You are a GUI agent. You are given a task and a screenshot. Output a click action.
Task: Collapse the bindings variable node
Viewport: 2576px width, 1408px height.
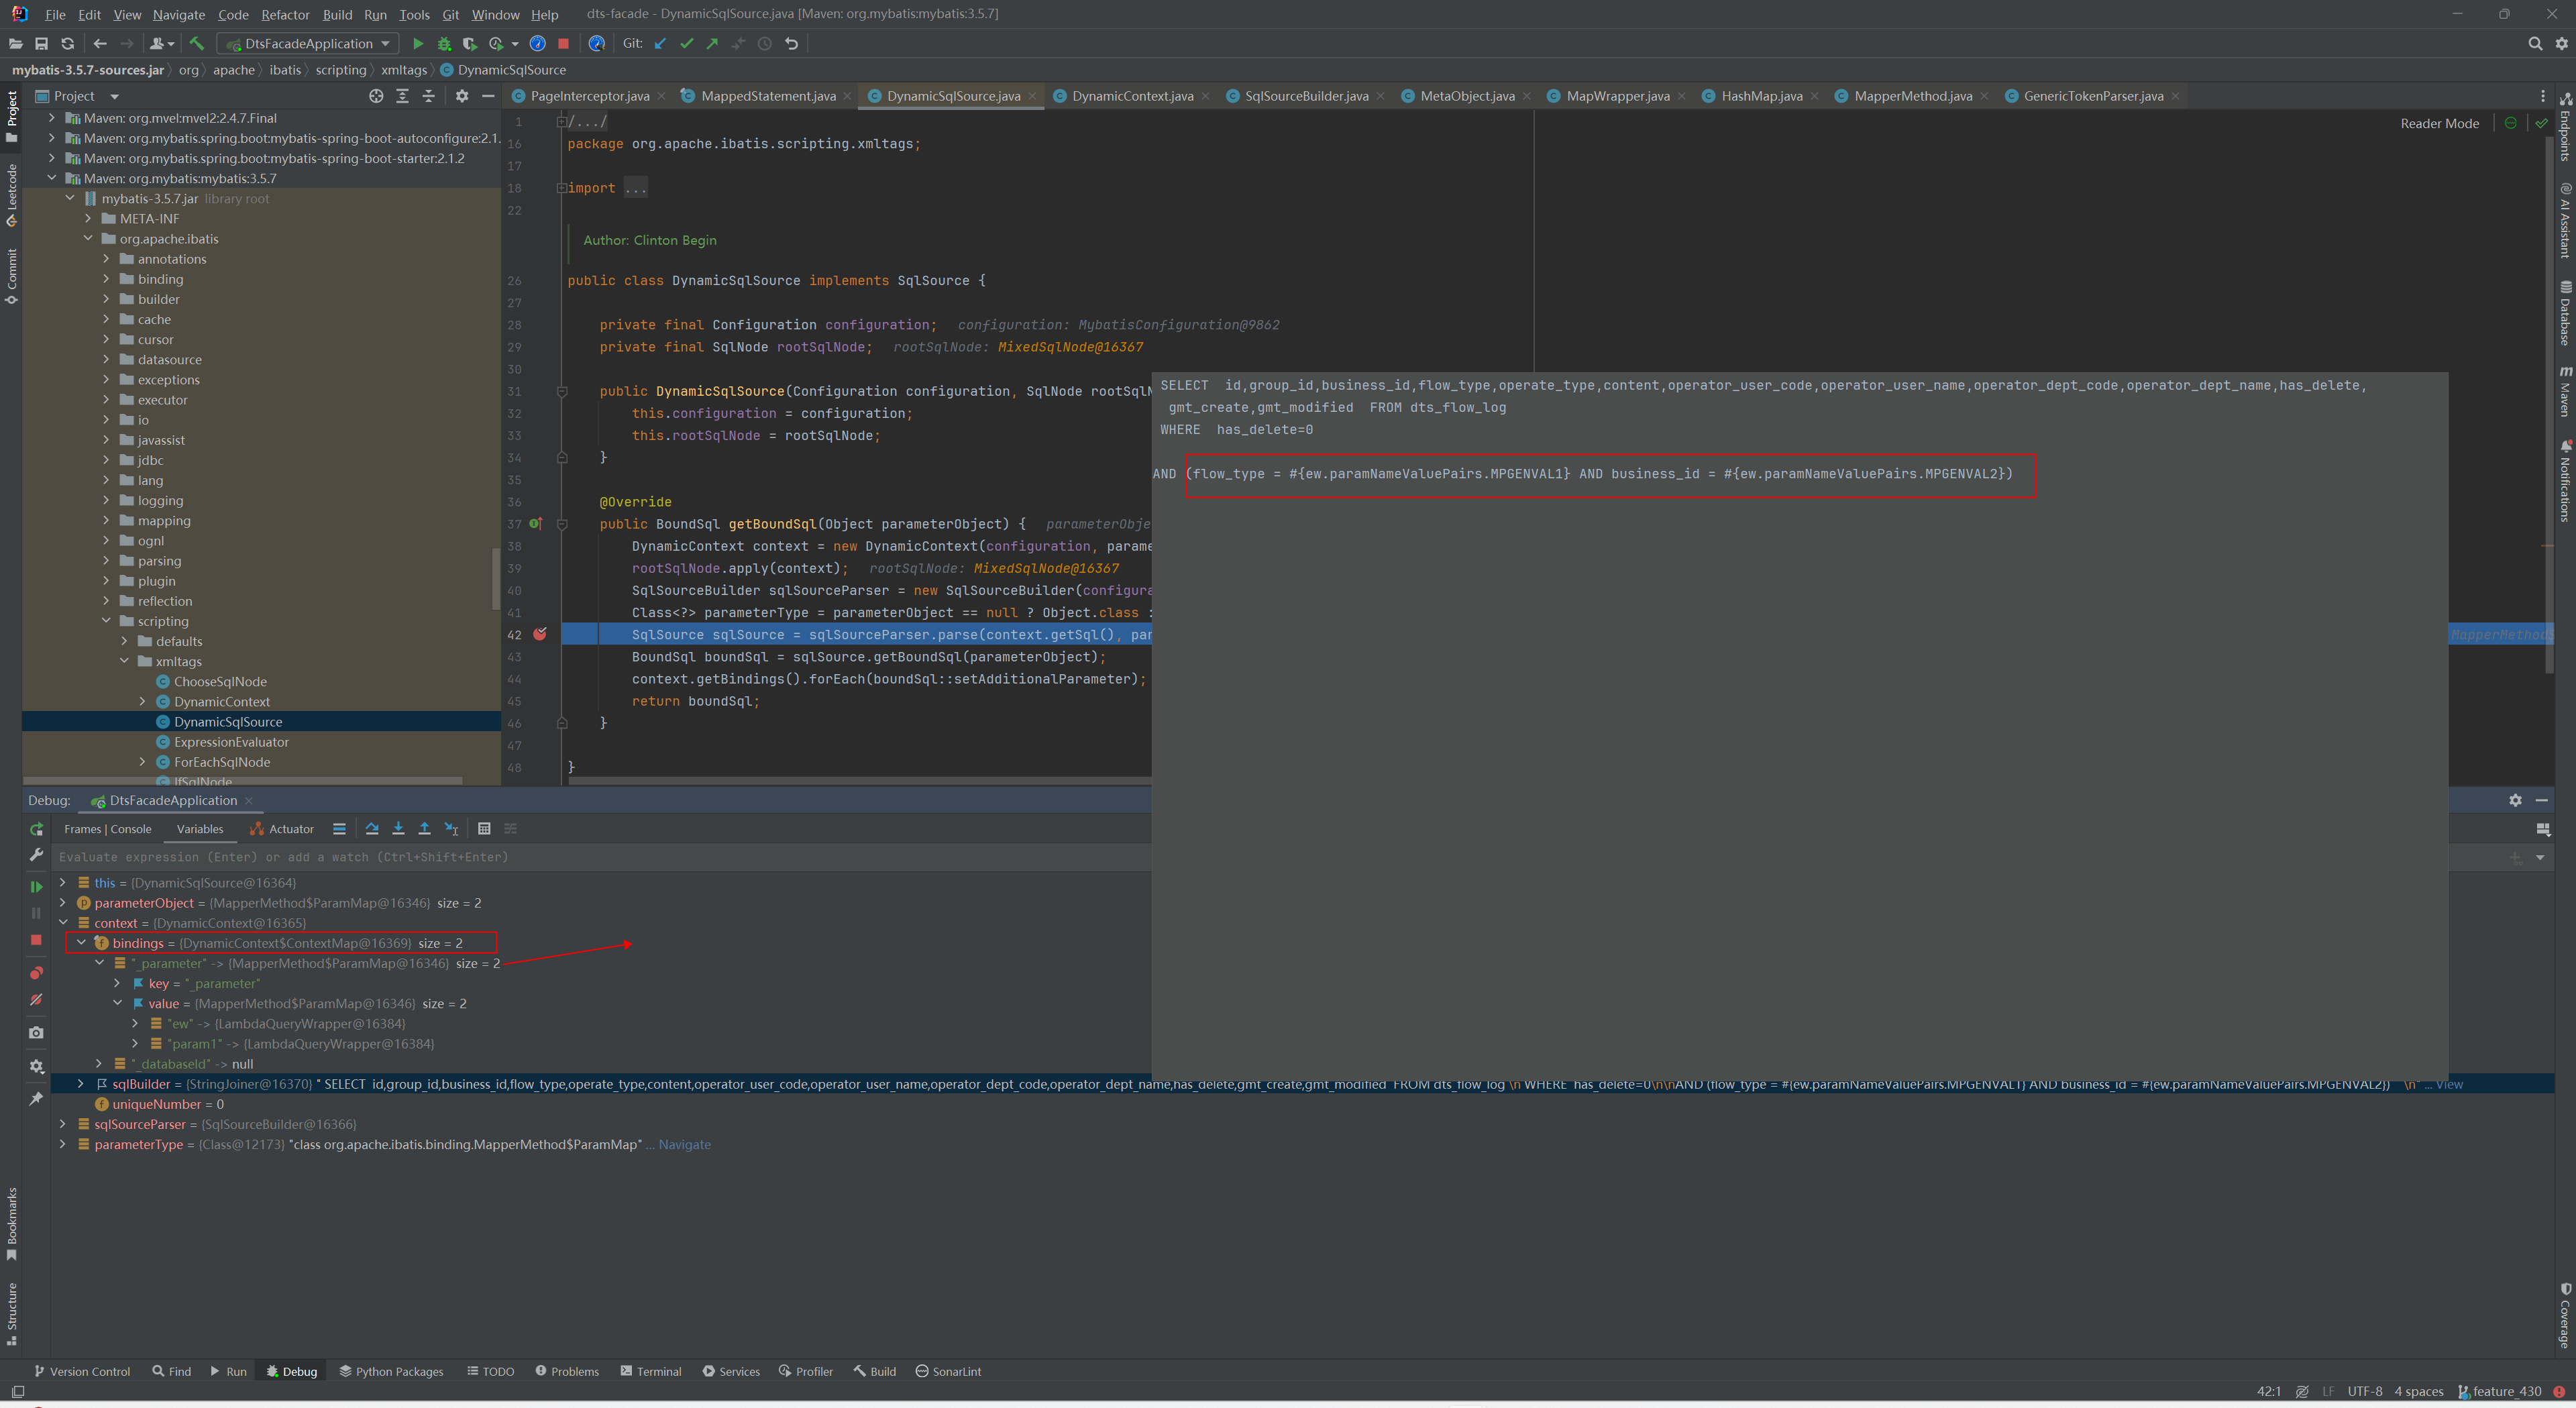pos(81,943)
